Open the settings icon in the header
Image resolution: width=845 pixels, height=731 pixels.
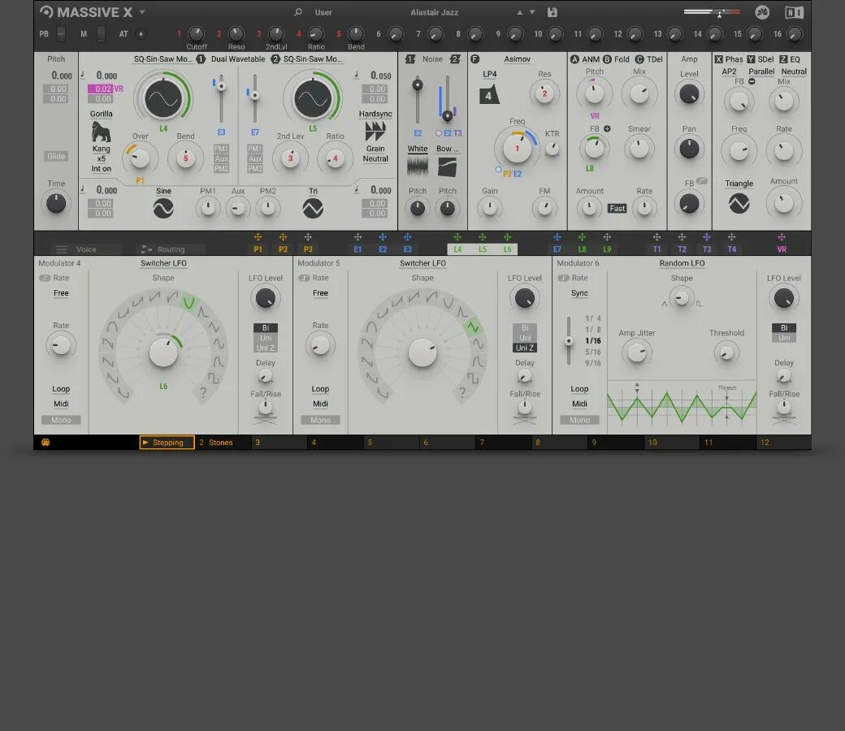coord(762,12)
